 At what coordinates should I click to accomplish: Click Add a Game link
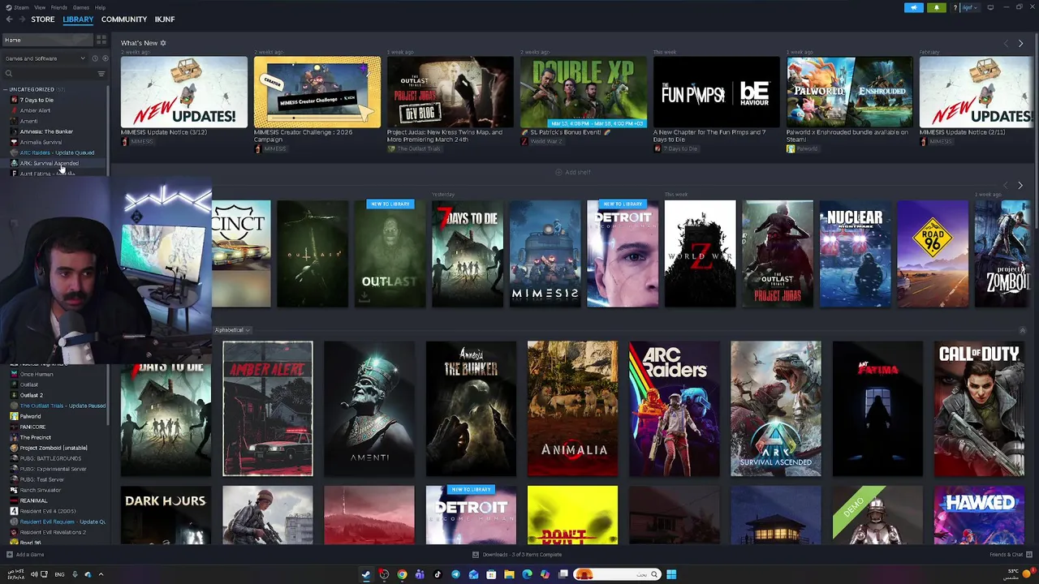point(30,555)
